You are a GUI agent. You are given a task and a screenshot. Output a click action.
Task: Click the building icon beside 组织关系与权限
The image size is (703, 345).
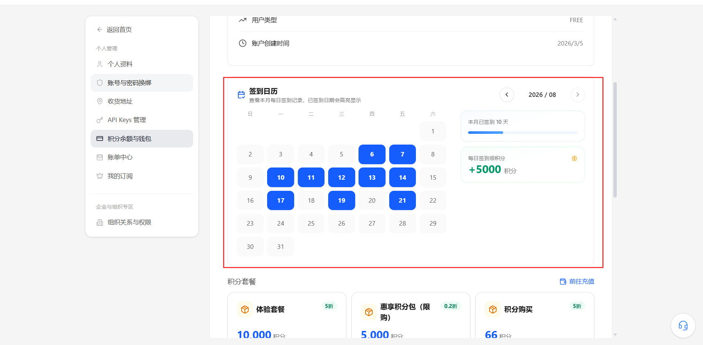coord(100,222)
